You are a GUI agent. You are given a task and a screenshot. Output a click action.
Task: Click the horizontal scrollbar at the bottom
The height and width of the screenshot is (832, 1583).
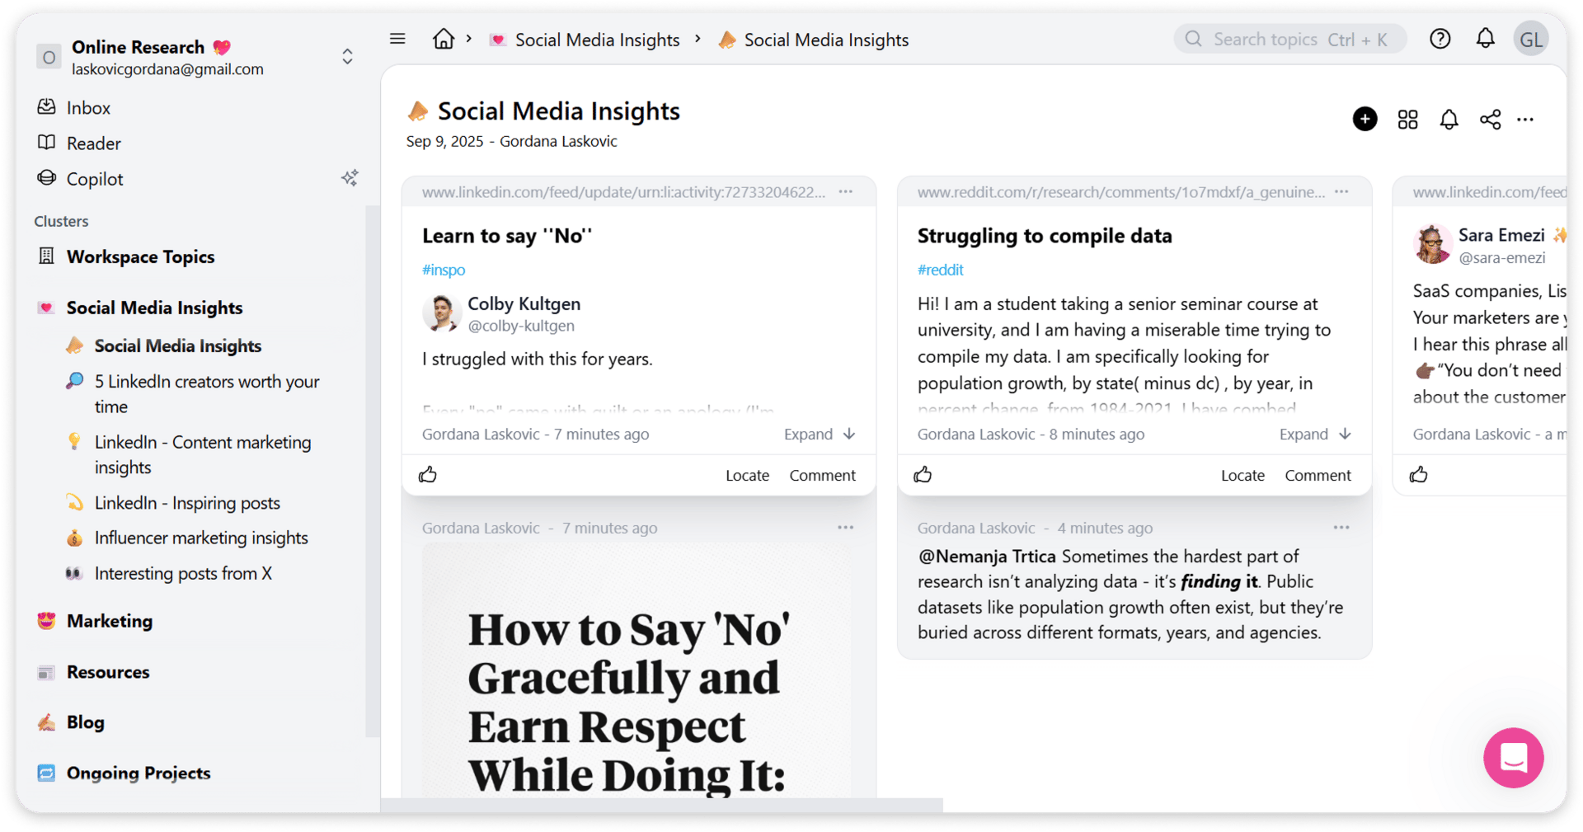[662, 806]
